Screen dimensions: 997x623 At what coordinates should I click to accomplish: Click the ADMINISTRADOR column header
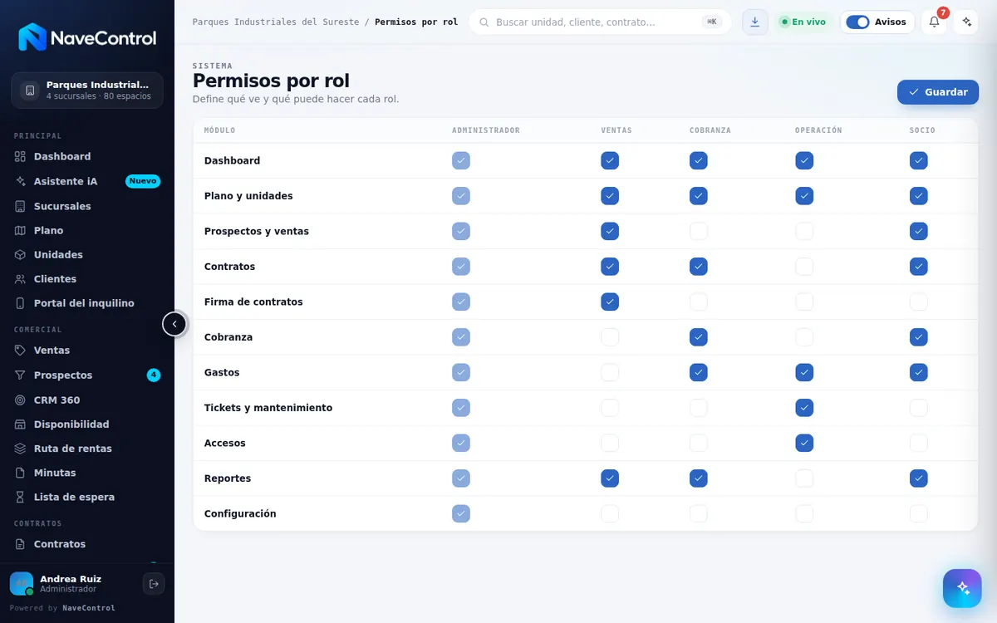[x=486, y=130]
